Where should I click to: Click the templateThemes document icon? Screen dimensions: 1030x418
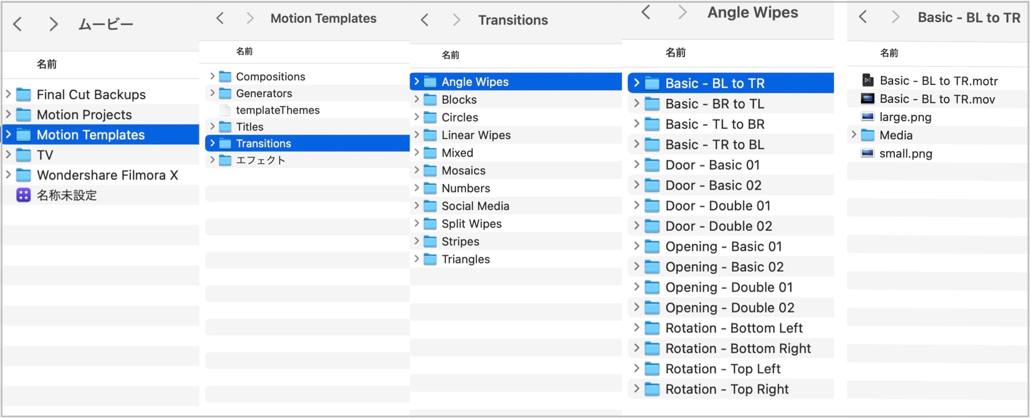(x=225, y=110)
